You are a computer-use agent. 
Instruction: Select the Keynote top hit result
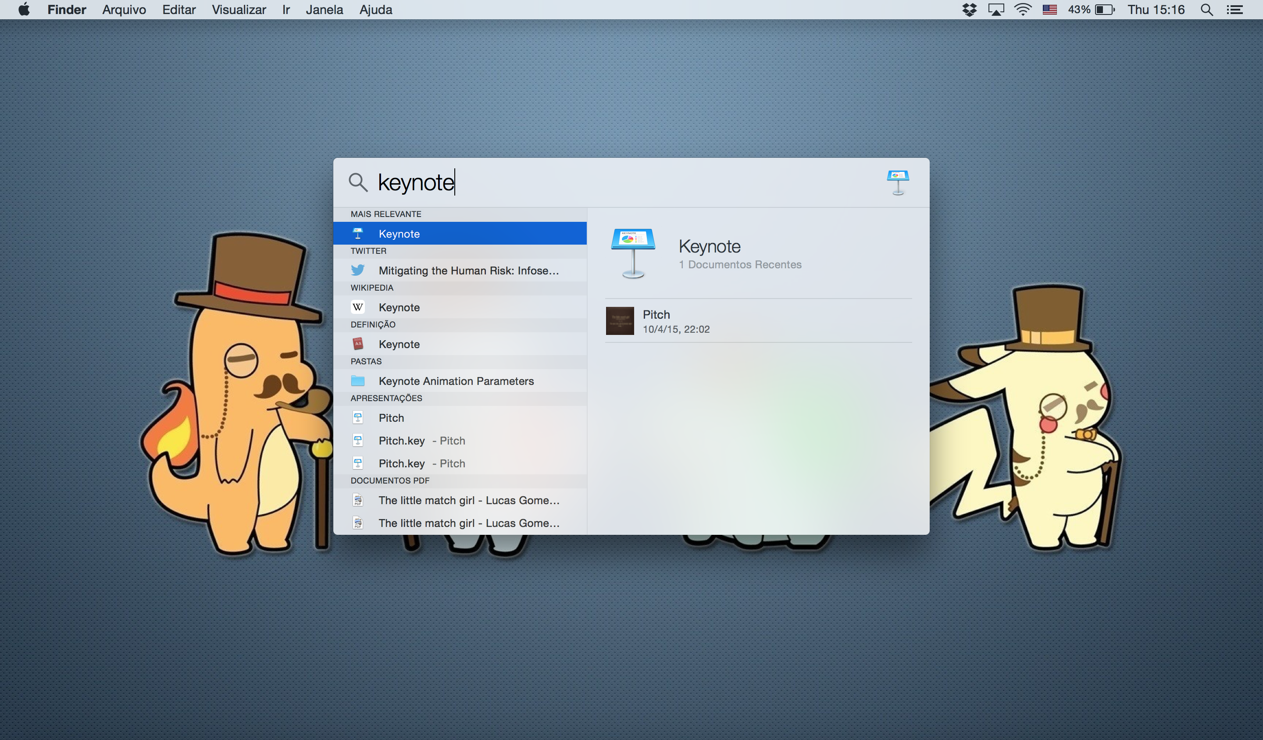click(x=460, y=234)
